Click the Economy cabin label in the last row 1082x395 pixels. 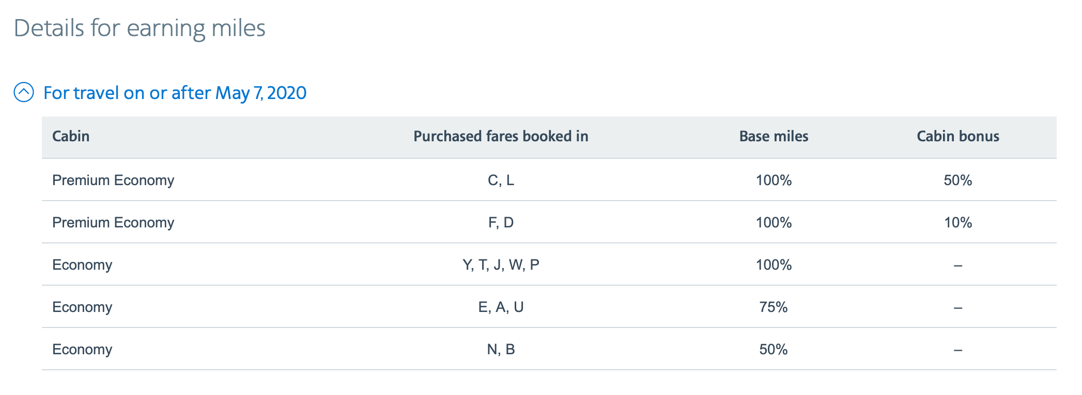point(83,349)
